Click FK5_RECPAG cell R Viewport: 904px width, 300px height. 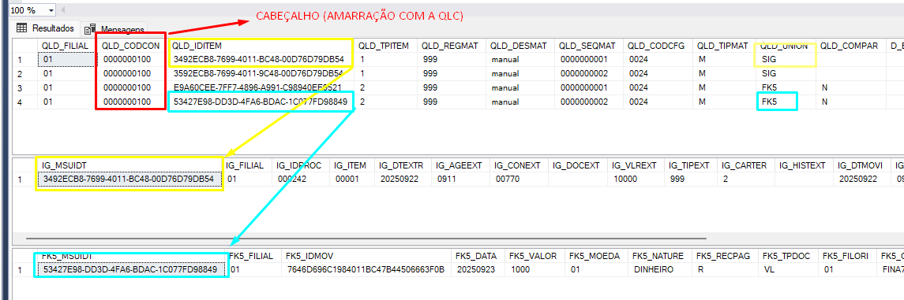726,269
